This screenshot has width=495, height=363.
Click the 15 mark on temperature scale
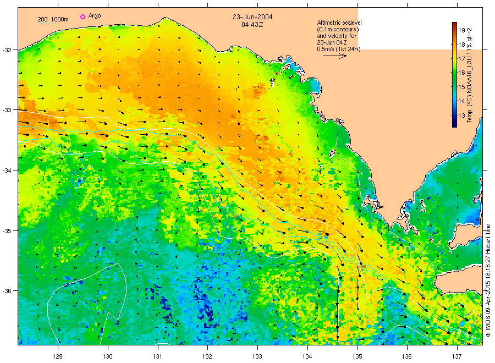462,87
